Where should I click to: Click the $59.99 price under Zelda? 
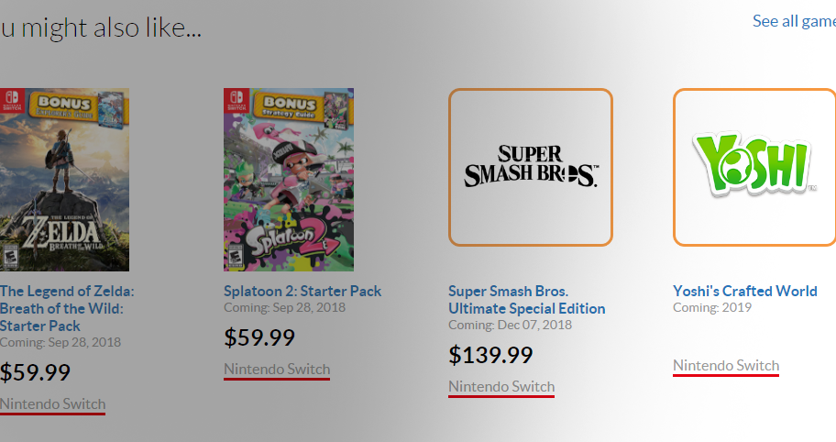click(x=35, y=372)
